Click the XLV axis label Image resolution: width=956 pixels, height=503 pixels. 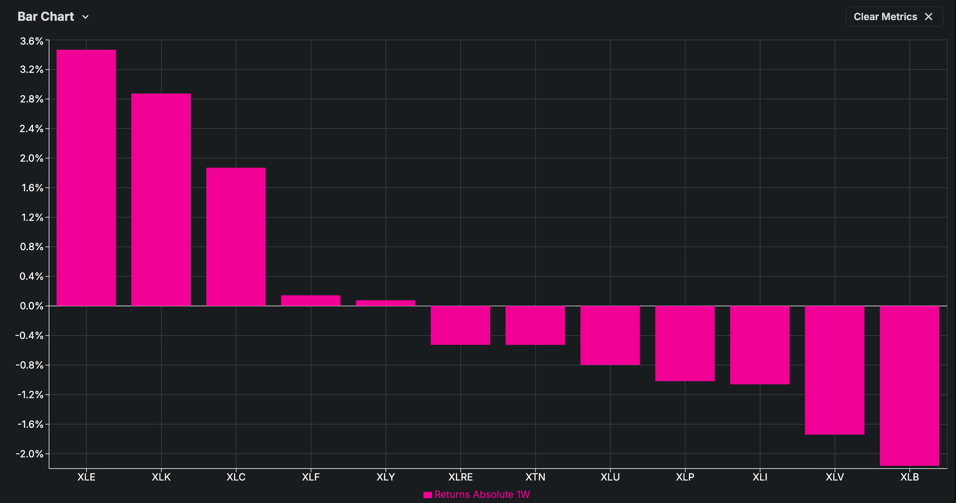coord(835,477)
